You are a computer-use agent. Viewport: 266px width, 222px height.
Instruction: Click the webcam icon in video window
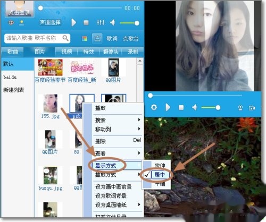click(x=240, y=108)
